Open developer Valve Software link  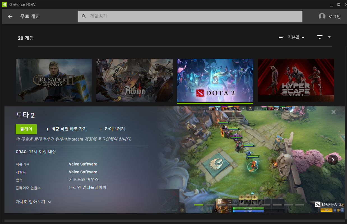pyautogui.click(x=83, y=172)
